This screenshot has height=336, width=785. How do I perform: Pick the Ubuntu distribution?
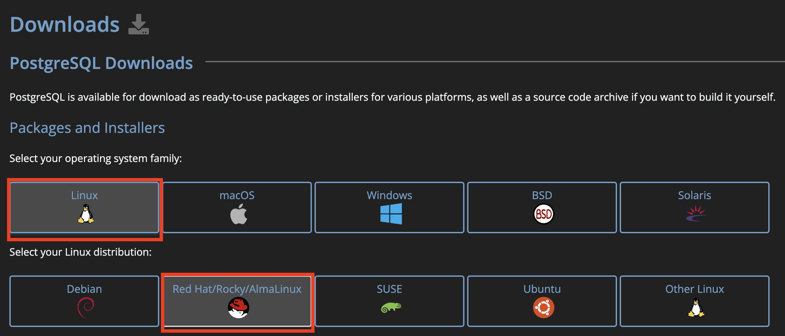(x=542, y=301)
